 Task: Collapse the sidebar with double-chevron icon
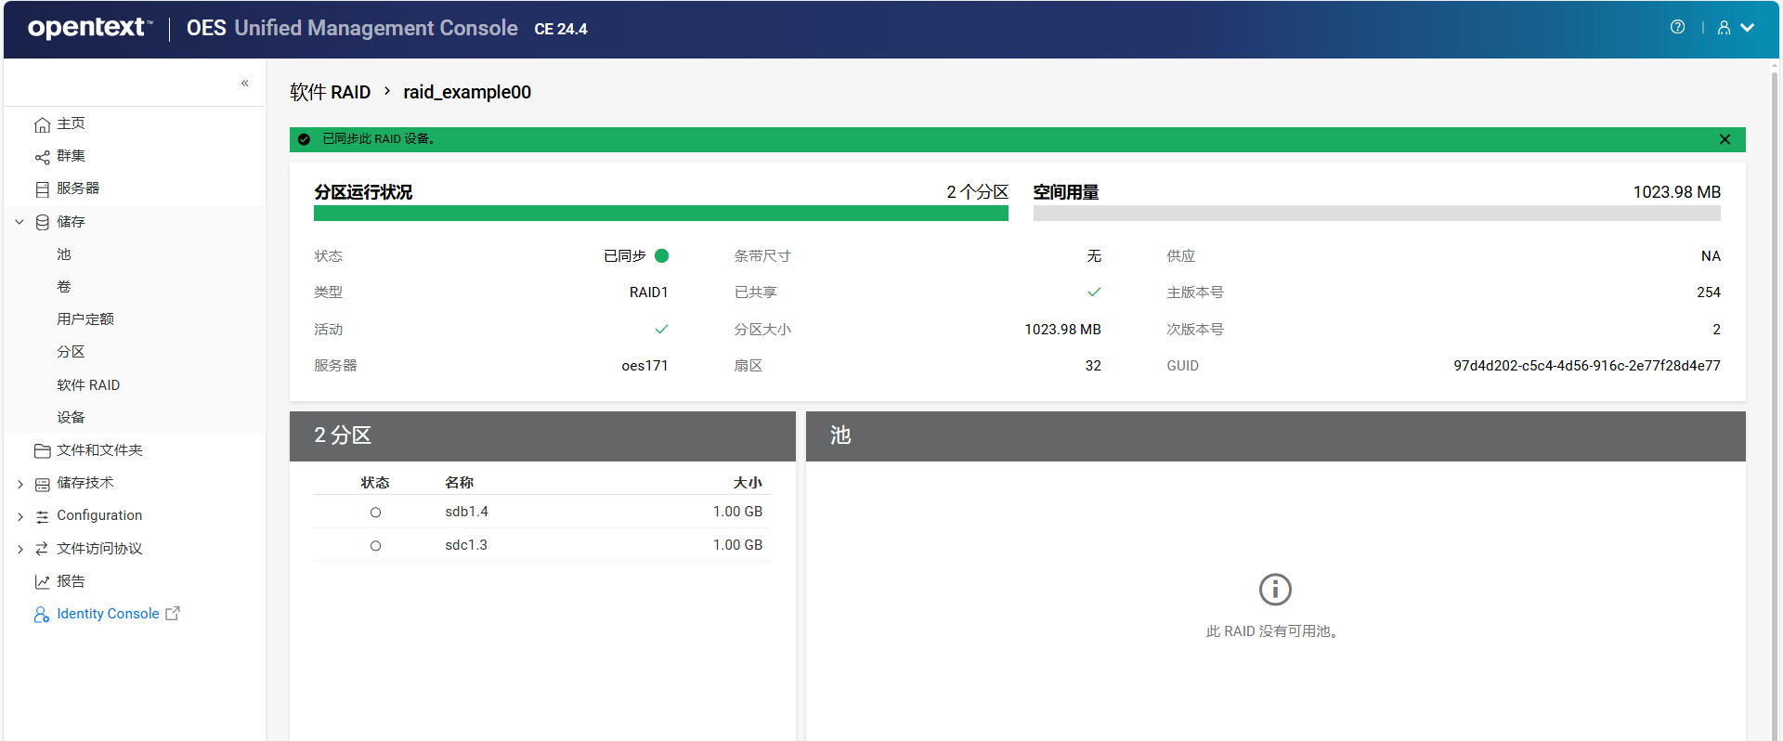point(245,84)
